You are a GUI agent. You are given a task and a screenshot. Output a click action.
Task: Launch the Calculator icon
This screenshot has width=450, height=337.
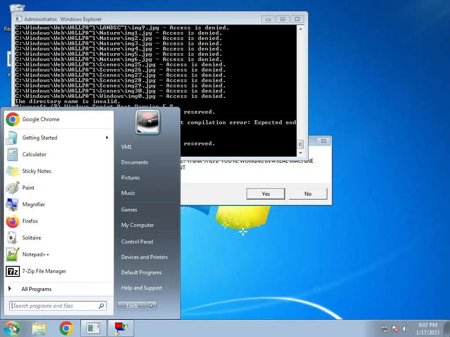[12, 154]
